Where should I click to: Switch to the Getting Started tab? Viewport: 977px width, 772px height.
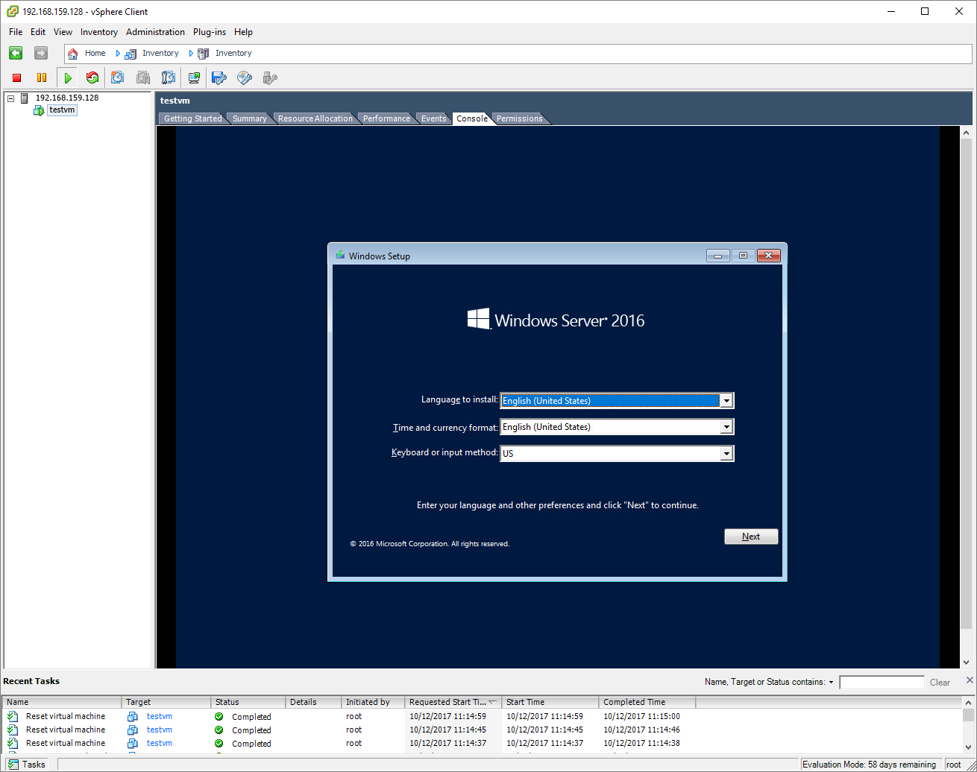pyautogui.click(x=192, y=118)
